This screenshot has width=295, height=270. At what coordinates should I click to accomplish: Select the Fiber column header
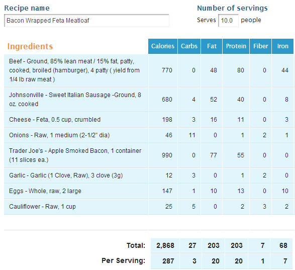[x=260, y=46]
